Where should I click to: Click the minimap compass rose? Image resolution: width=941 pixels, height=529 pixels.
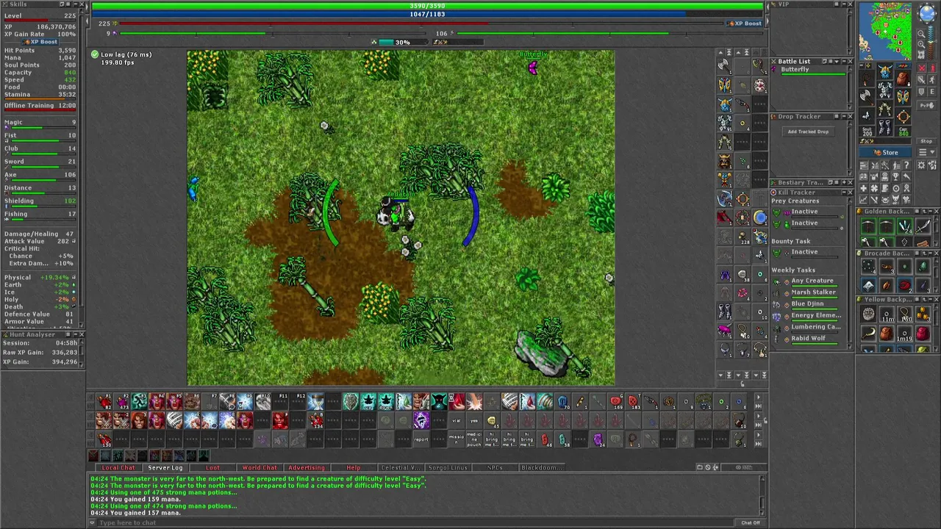click(x=927, y=12)
